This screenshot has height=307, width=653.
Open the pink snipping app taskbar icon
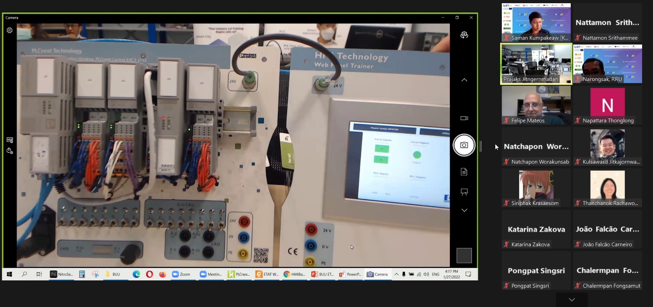tap(95, 274)
